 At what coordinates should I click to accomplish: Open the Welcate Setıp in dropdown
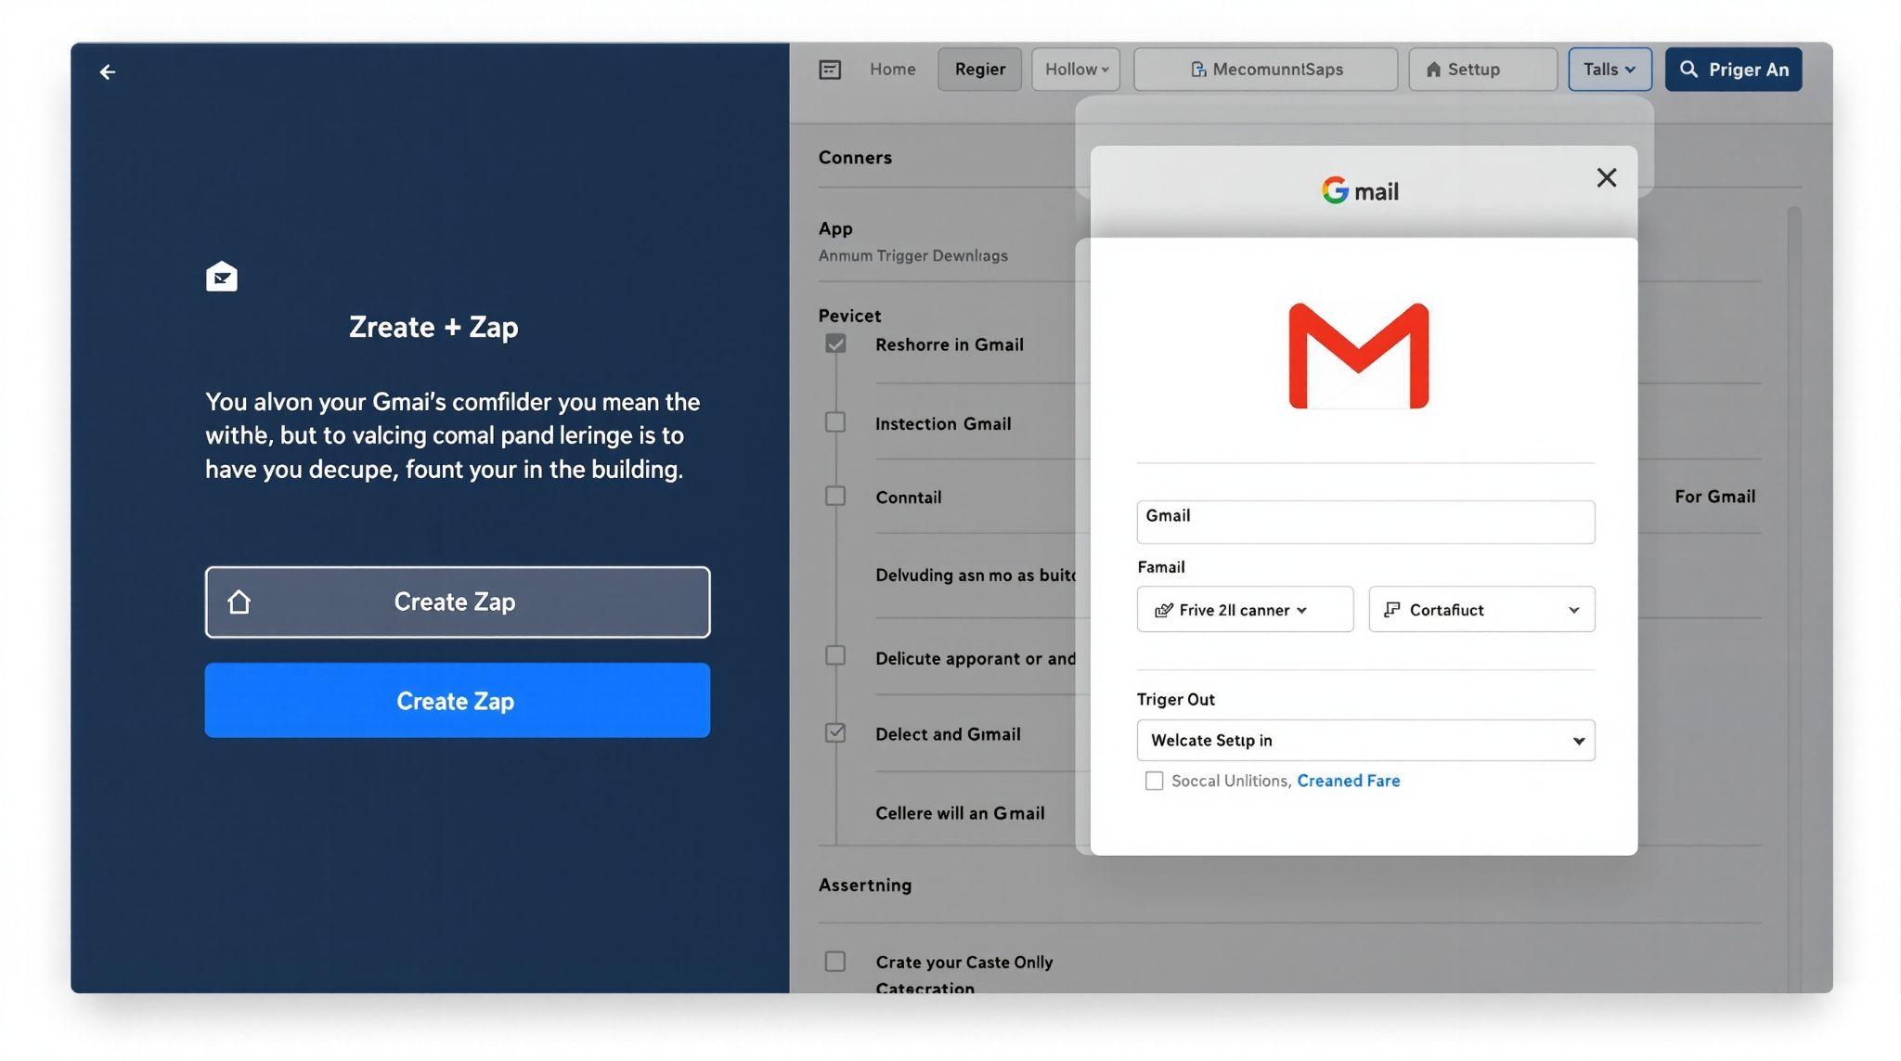1364,741
